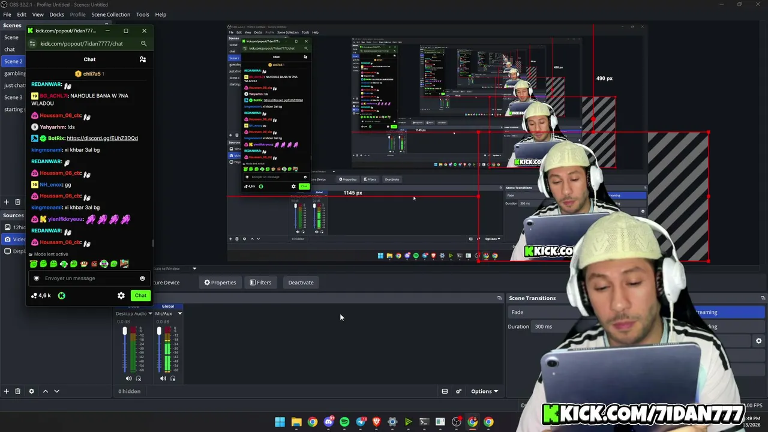Screen dimensions: 768x432
Task: Open the OBS Studio taskbar icon
Action: coord(457,422)
